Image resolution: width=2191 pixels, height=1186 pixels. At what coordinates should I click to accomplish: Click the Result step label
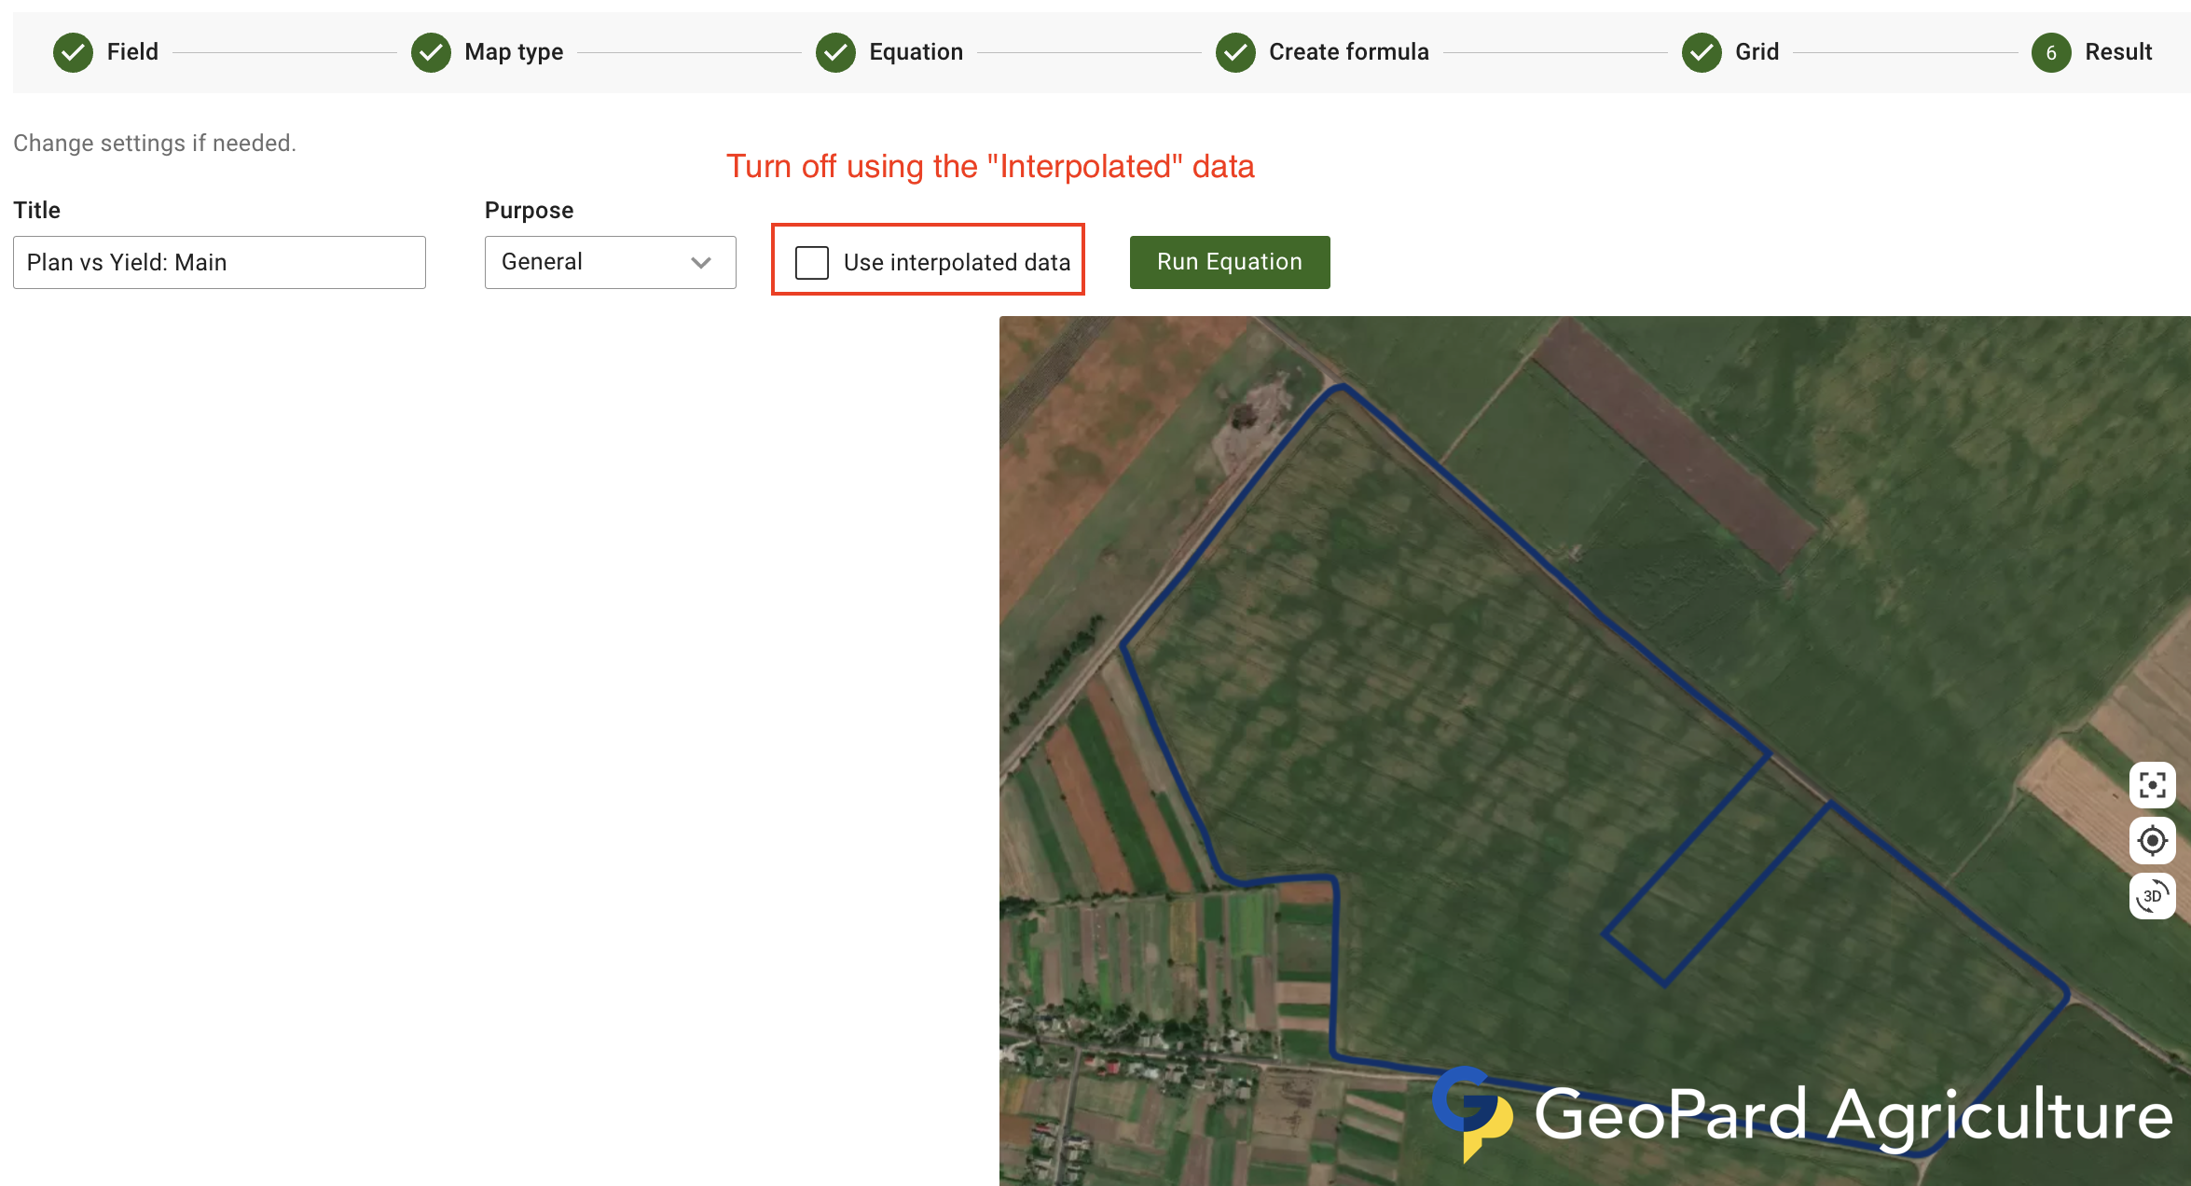pos(2118,52)
